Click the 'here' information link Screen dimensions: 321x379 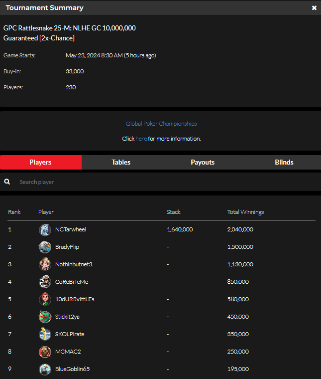[x=141, y=139]
